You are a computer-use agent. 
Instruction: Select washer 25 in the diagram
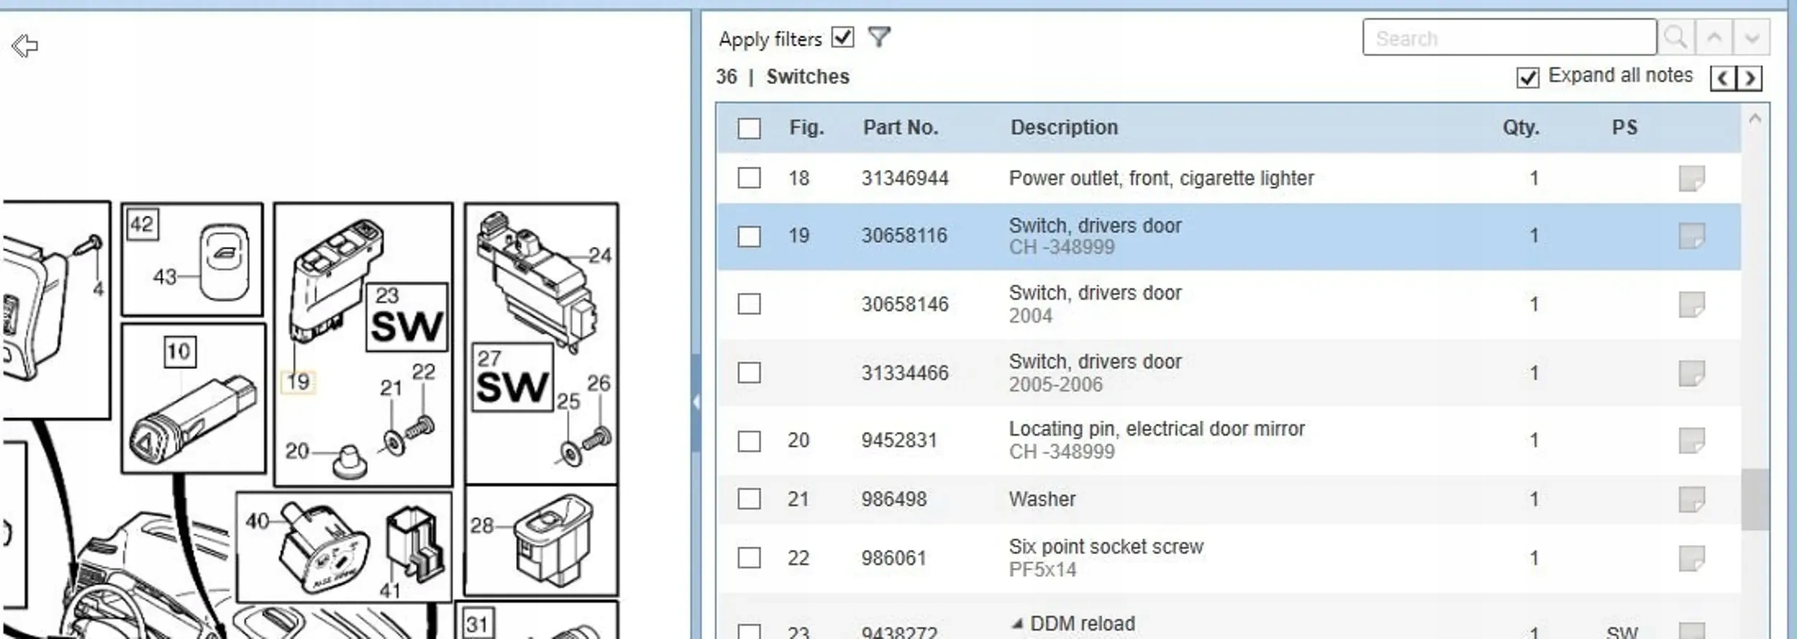coord(571,454)
